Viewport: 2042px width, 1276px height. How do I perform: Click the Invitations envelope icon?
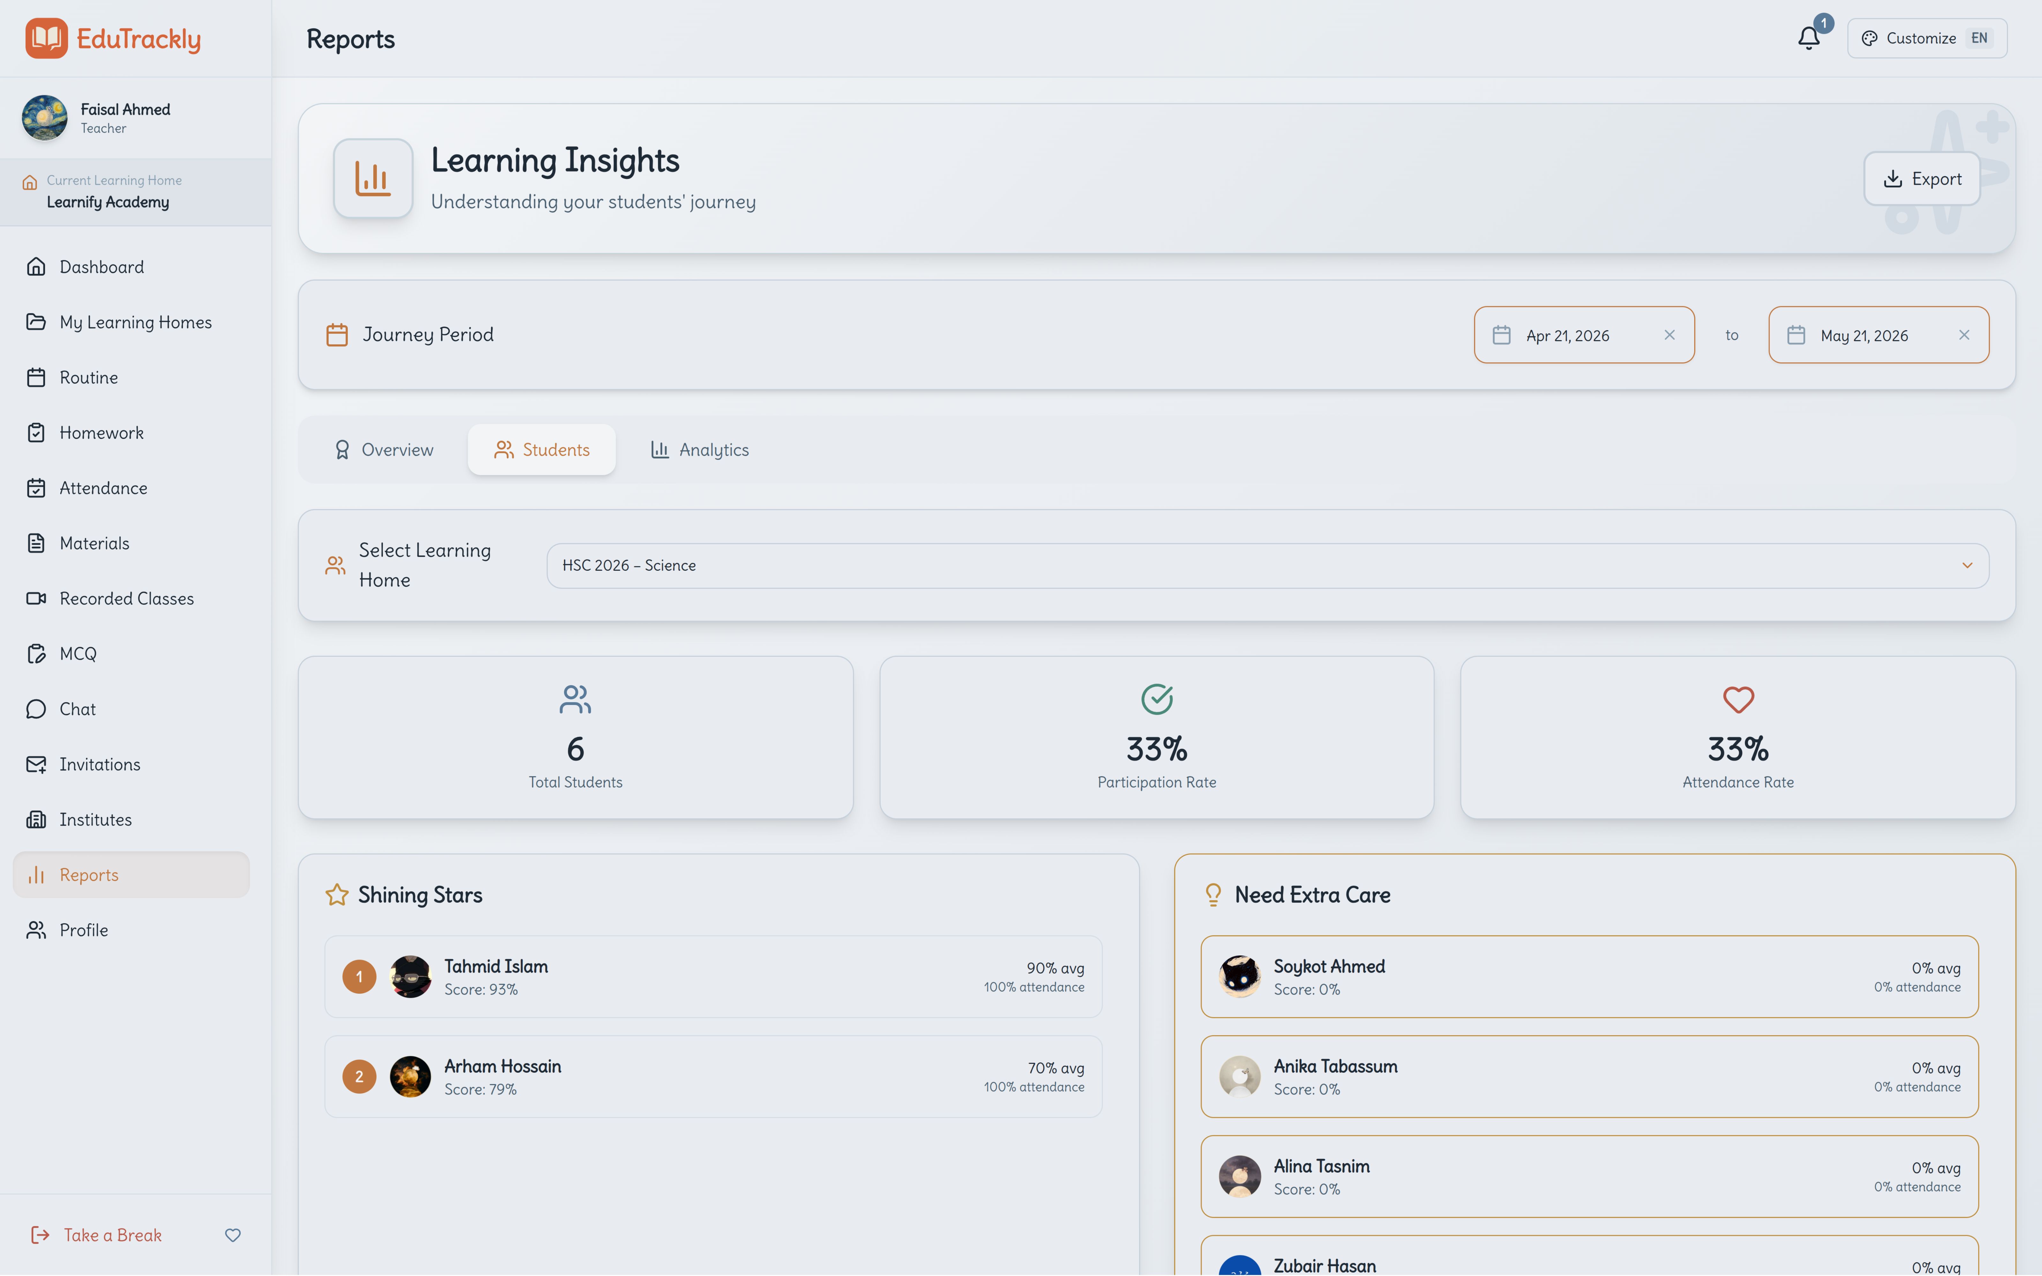click(36, 765)
